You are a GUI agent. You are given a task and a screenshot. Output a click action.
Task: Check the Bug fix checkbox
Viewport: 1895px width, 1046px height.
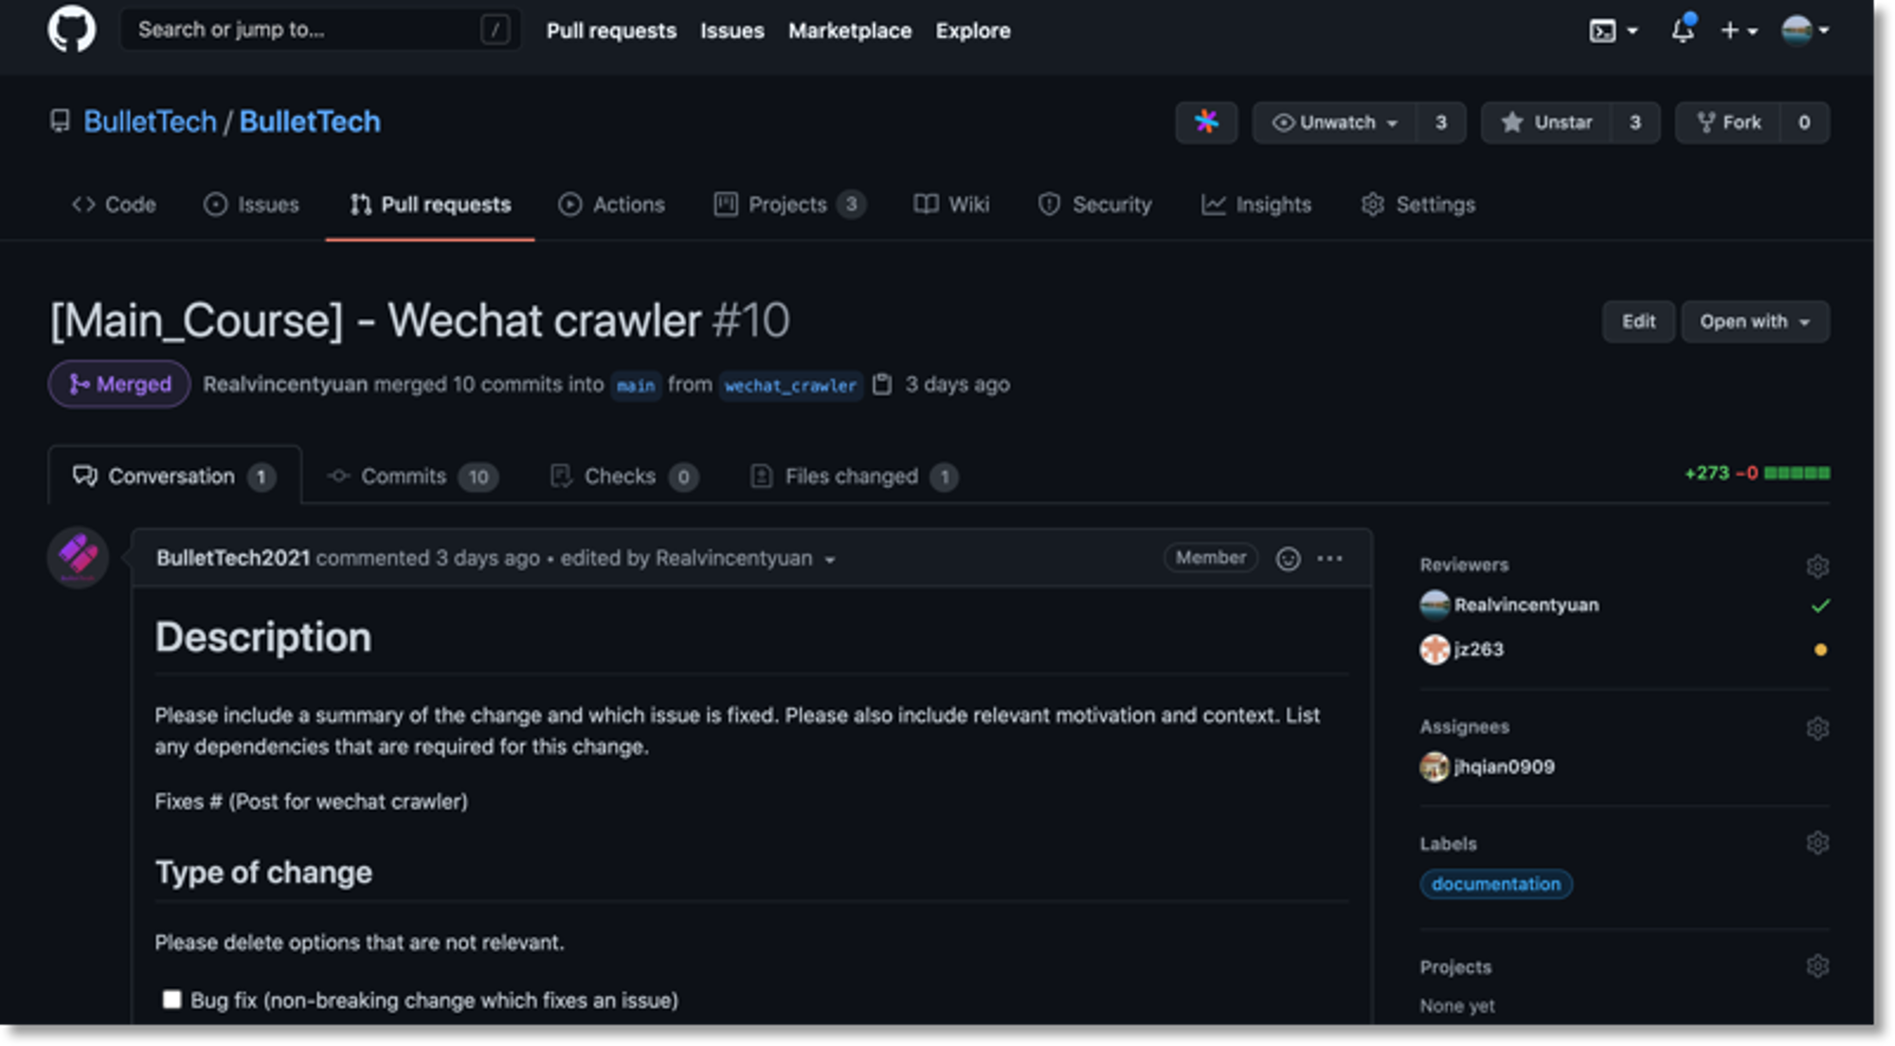click(x=171, y=1000)
